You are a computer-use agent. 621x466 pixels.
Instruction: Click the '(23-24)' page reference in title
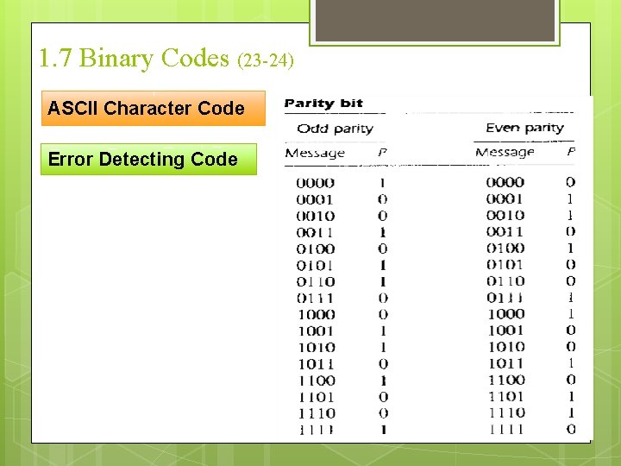pyautogui.click(x=266, y=60)
